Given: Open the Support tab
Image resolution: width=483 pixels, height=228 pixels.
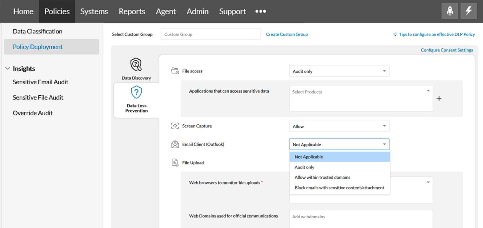Looking at the screenshot, I should coord(233,11).
